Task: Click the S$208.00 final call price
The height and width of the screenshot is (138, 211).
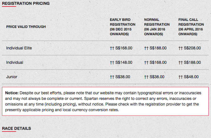Action: [x=192, y=48]
